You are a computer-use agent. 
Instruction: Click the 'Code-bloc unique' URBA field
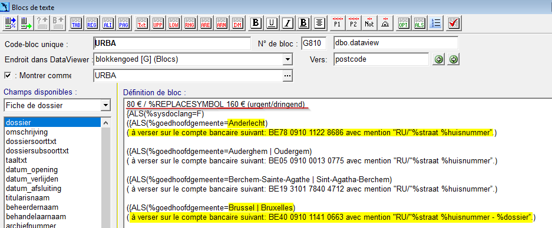point(172,43)
